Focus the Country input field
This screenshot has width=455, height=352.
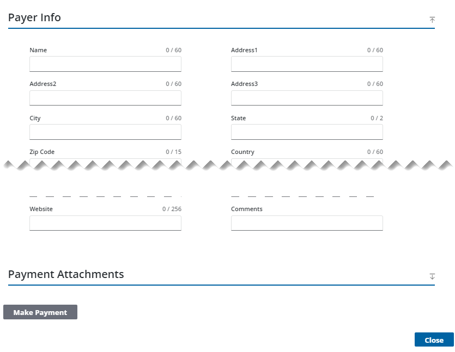tap(307, 162)
